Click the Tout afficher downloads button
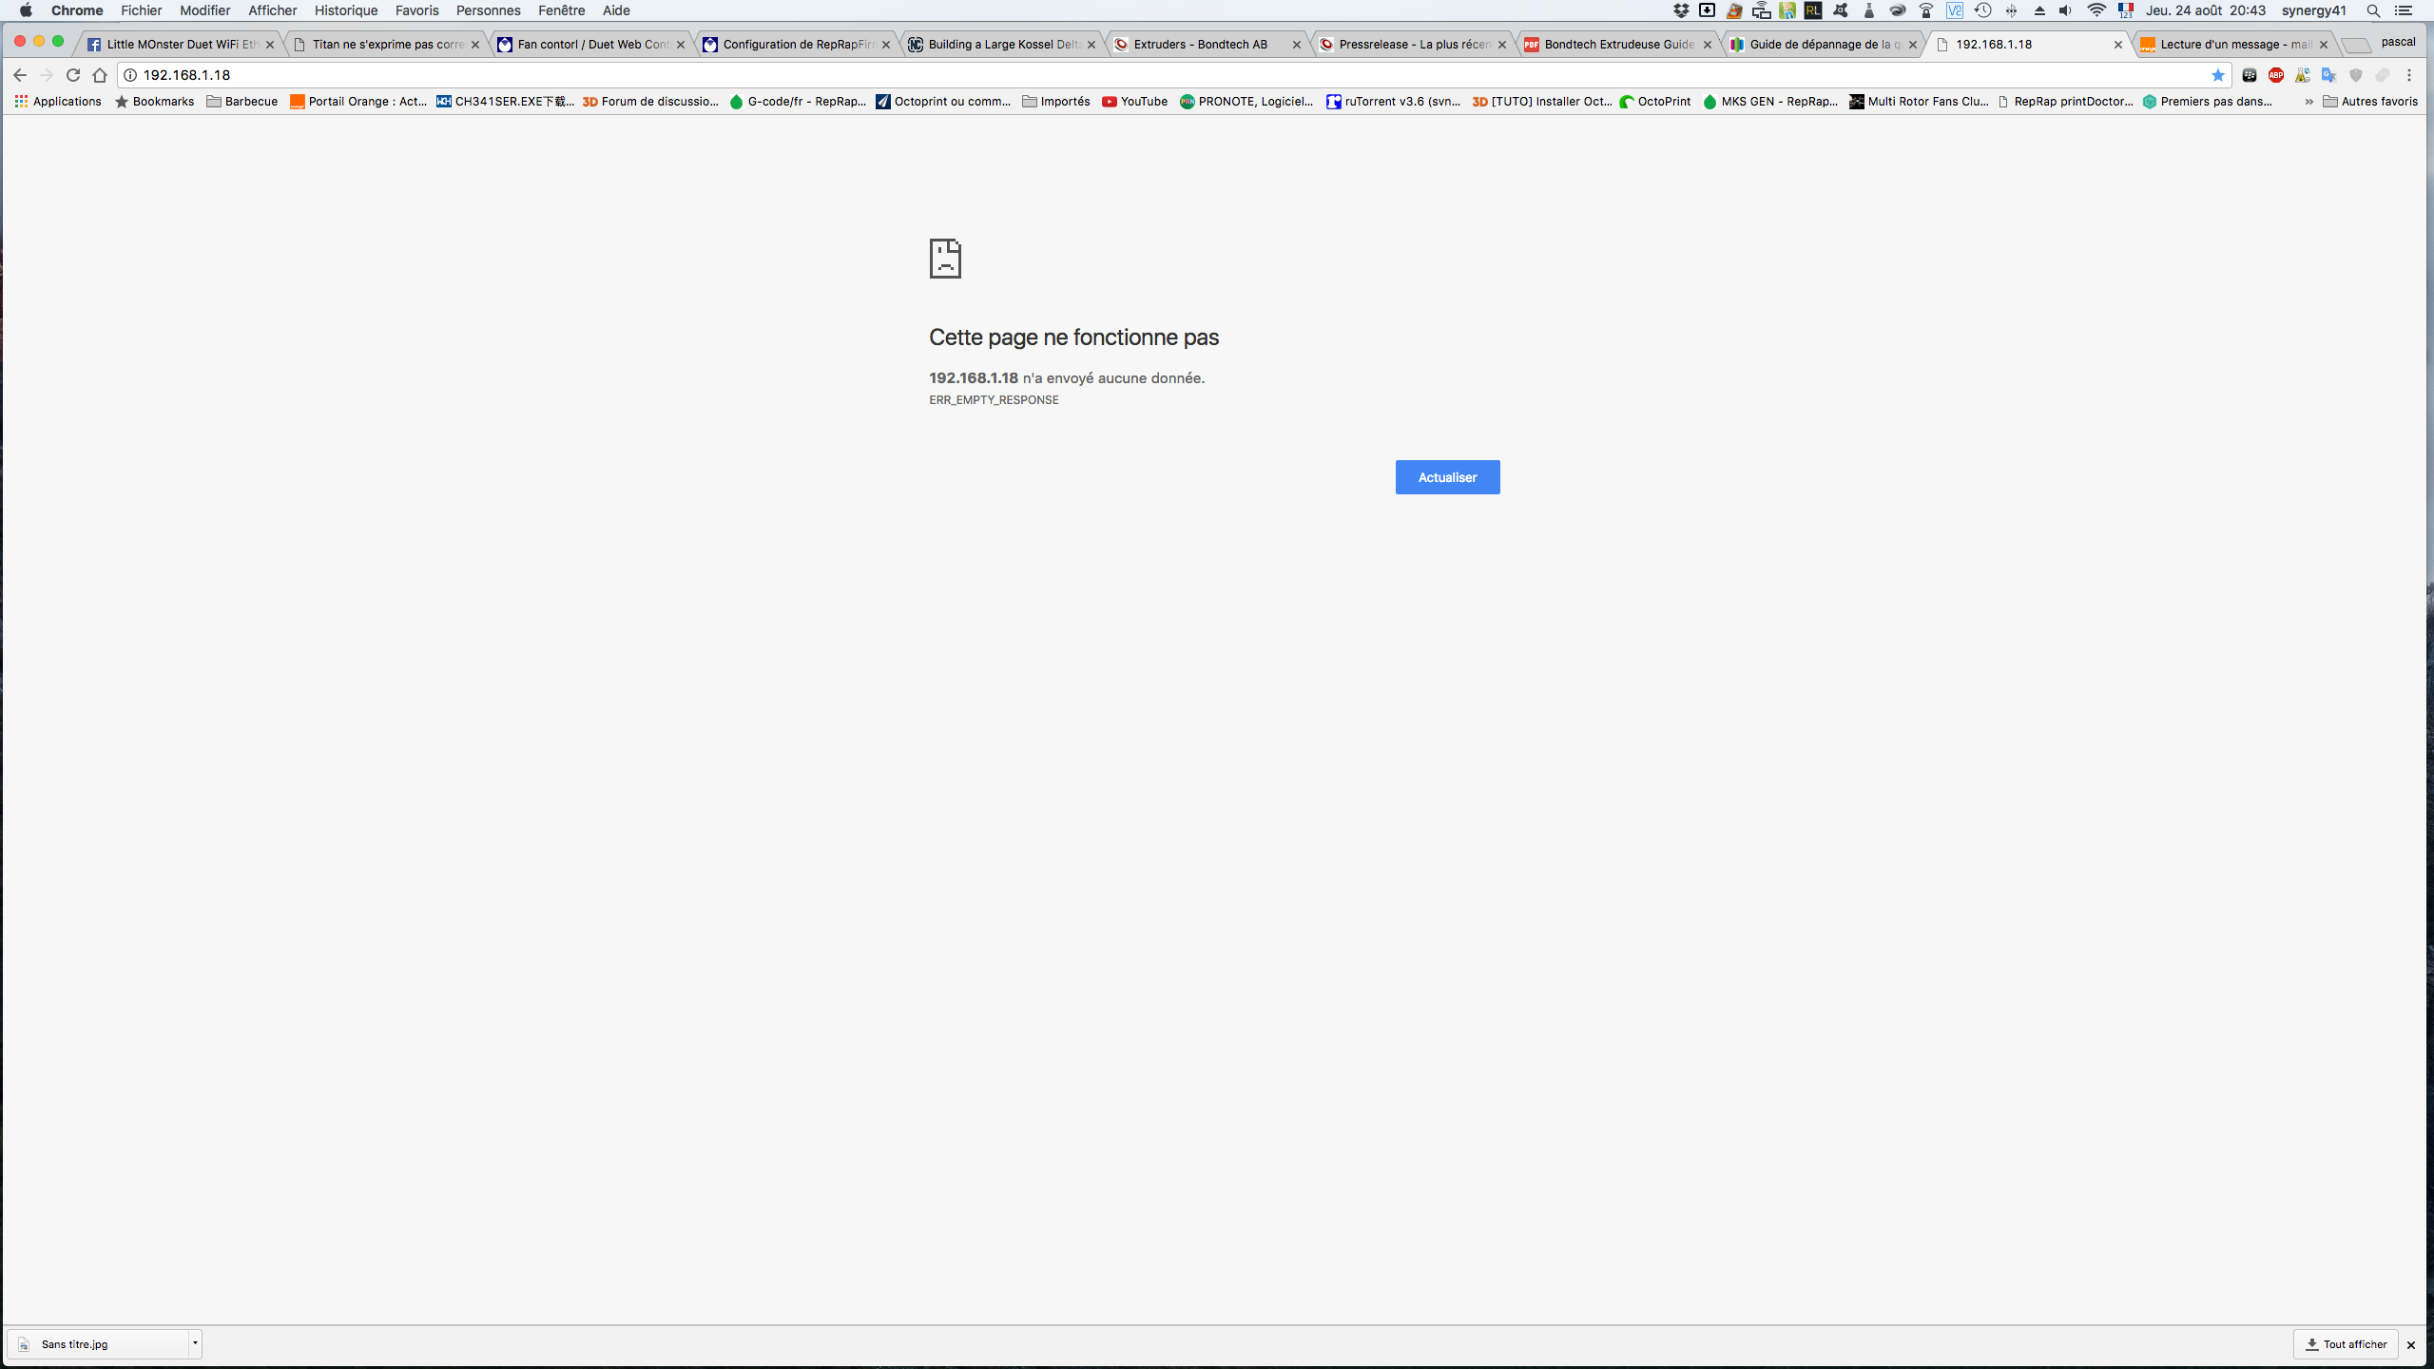Screen dimensions: 2434x1369 pos(2346,1344)
